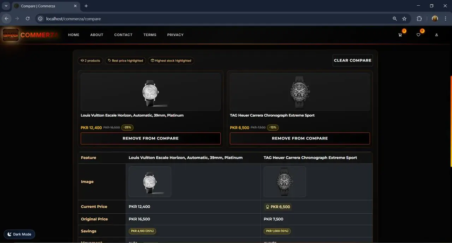452x243 pixels.
Task: Click the browser back arrow
Action: tap(6, 19)
